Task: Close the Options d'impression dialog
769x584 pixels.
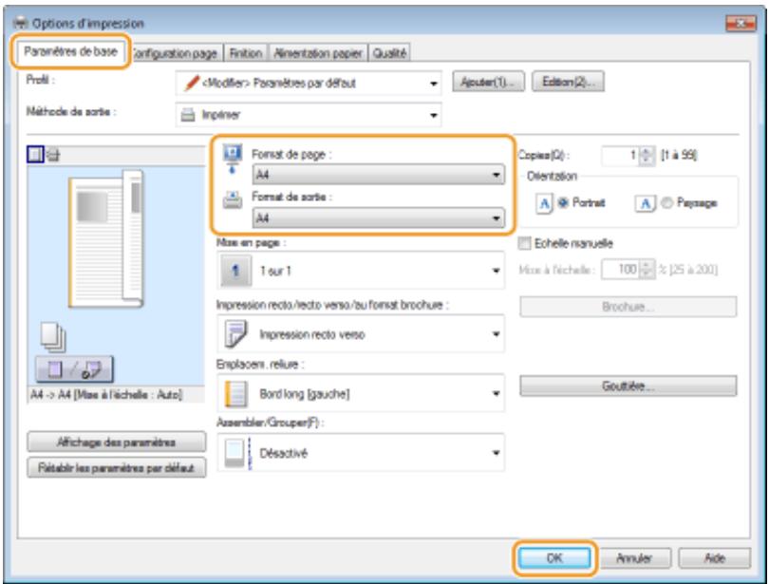Action: [741, 23]
